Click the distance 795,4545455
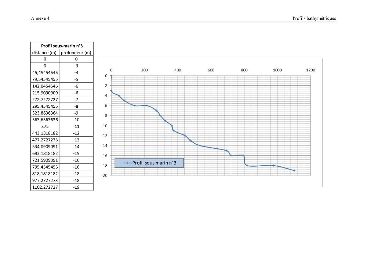This screenshot has width=367, height=259. 45,167
